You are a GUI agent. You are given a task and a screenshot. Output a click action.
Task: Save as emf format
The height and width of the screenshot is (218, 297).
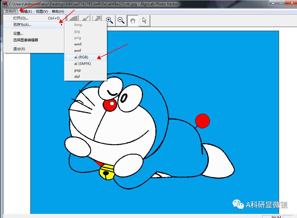tap(86, 50)
